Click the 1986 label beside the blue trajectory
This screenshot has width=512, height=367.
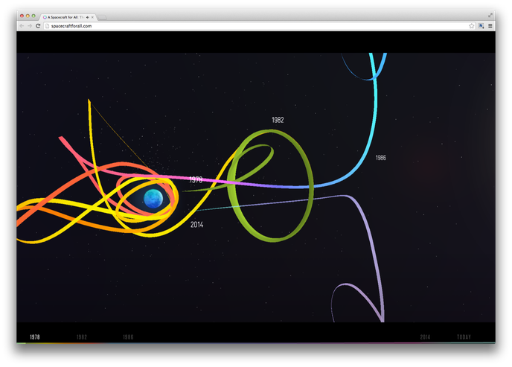(x=380, y=158)
